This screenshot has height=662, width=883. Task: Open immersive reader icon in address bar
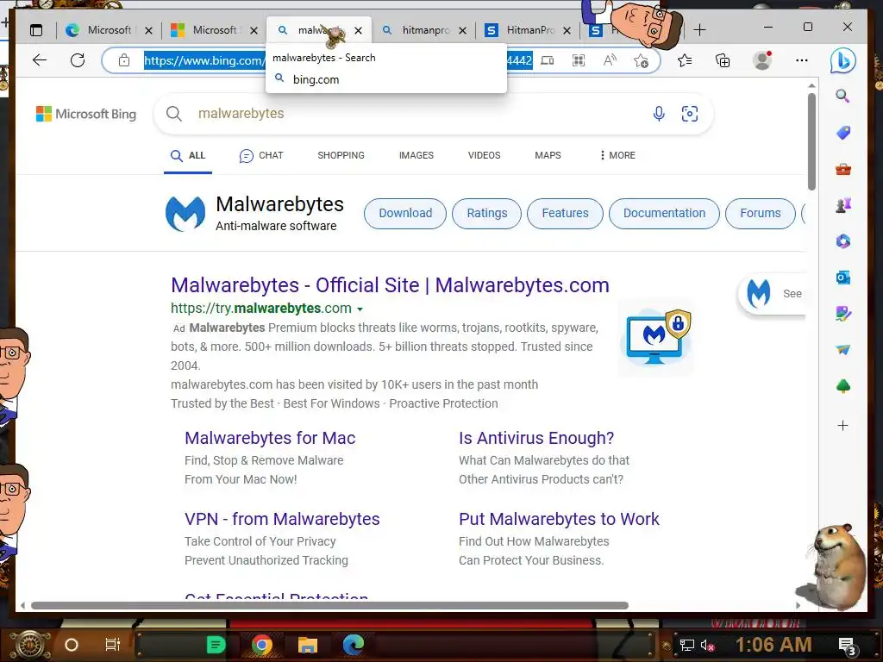548,60
